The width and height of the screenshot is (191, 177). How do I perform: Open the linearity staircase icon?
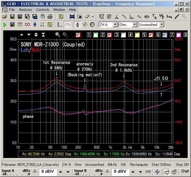click(177, 17)
